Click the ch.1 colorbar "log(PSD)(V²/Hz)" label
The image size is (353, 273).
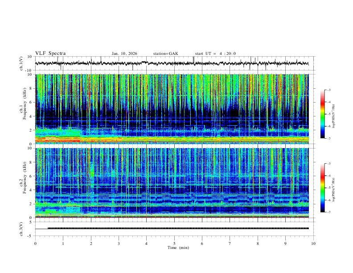(x=334, y=116)
